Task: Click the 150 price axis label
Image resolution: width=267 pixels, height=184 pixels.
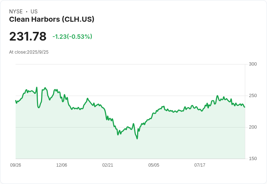Action: point(253,159)
